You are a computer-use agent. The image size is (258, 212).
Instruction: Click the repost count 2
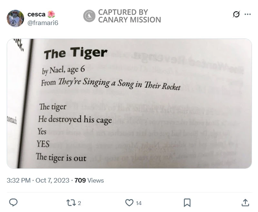pyautogui.click(x=79, y=203)
